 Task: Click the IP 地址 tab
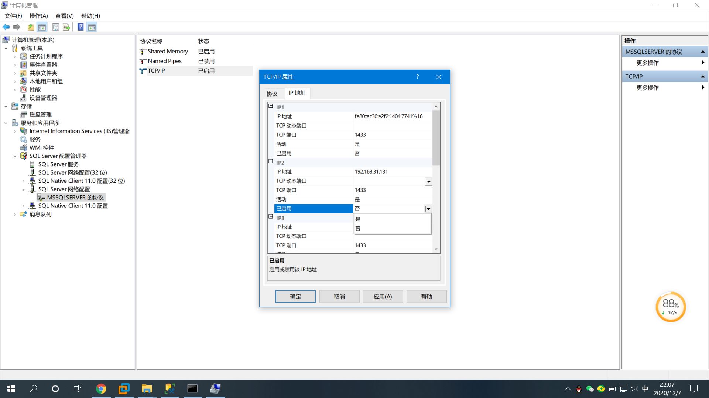(x=297, y=93)
